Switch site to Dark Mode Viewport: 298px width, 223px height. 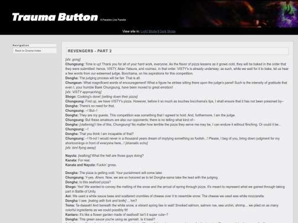[167, 31]
